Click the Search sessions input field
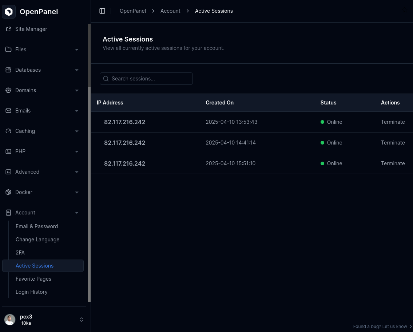This screenshot has height=332, width=413. (146, 79)
